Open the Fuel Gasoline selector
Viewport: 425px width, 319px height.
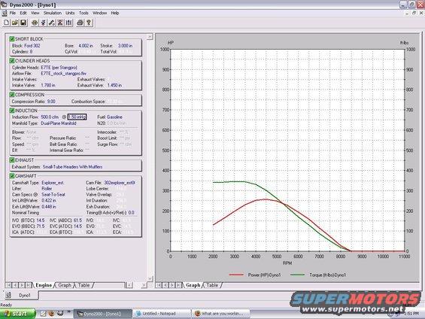[x=114, y=117]
